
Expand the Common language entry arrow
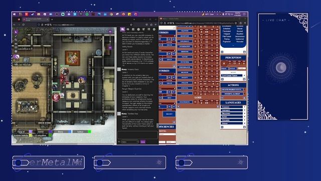pyautogui.click(x=244, y=107)
